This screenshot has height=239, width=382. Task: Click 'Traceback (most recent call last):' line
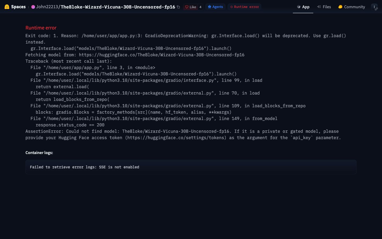pyautogui.click(x=69, y=61)
